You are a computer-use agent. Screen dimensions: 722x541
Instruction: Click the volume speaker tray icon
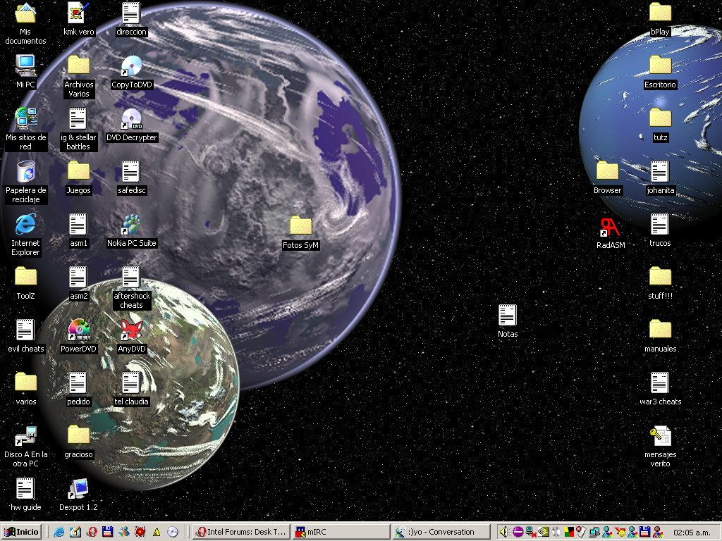[x=504, y=532]
